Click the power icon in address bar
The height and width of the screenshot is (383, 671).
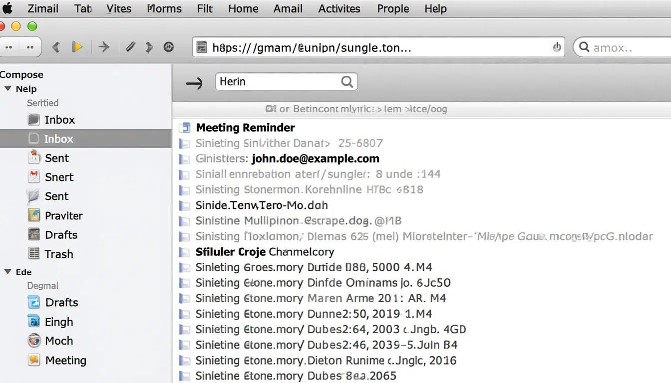pyautogui.click(x=556, y=47)
